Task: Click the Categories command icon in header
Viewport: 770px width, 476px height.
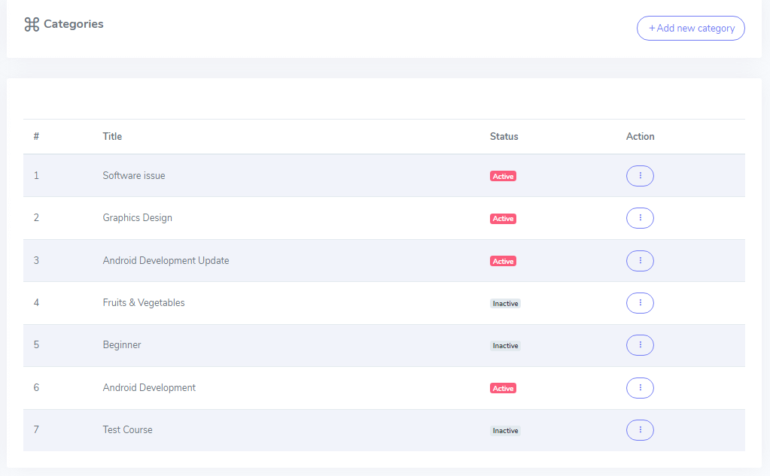Action: tap(32, 25)
